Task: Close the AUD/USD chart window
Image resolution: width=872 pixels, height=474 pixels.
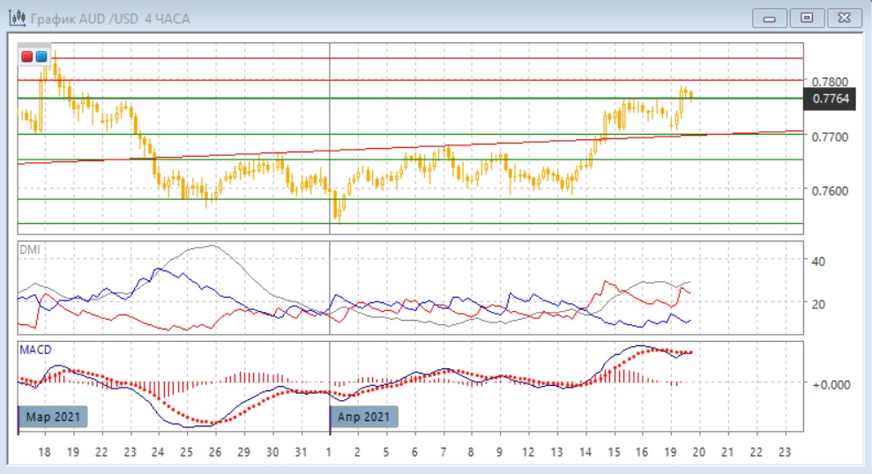Action: point(843,18)
